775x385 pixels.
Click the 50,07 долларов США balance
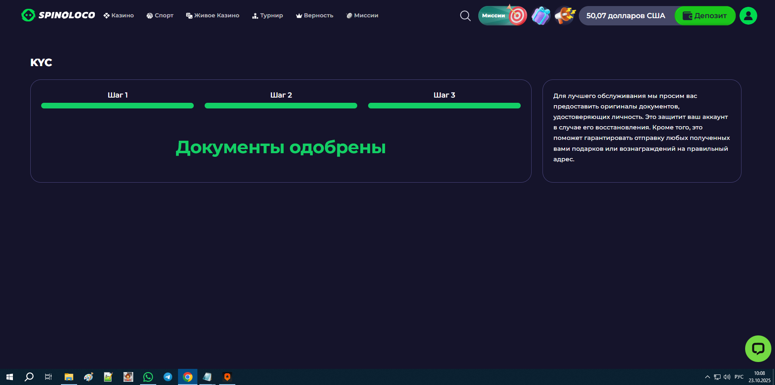(x=625, y=16)
